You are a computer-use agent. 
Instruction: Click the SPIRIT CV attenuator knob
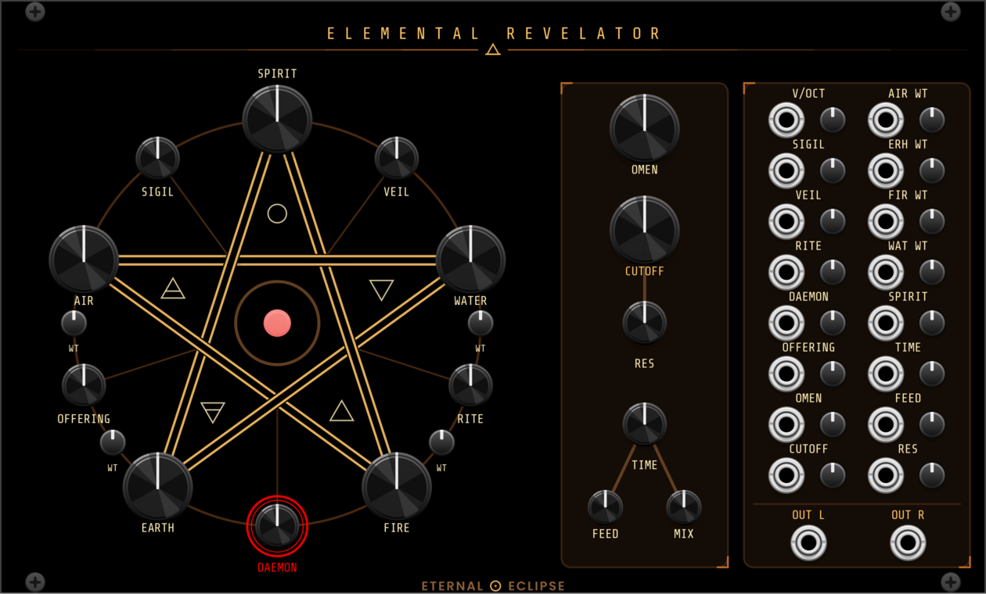coord(932,324)
